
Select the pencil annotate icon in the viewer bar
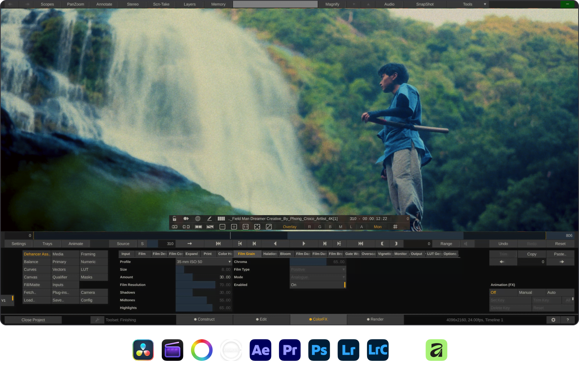(x=210, y=219)
